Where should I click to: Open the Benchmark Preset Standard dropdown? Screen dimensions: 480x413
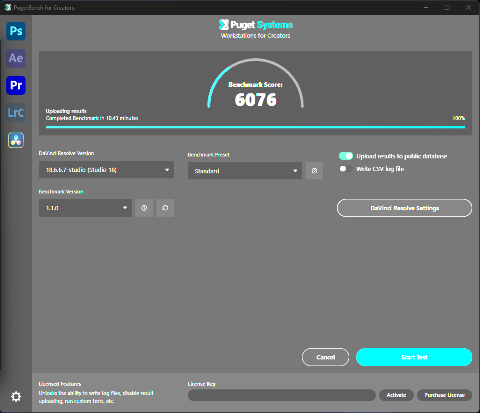tap(245, 171)
